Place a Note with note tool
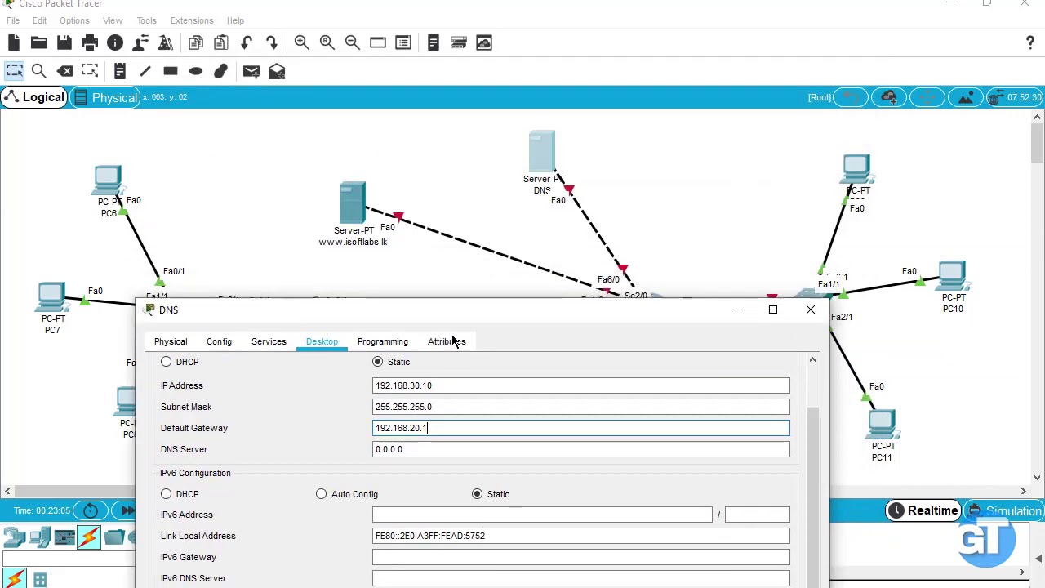This screenshot has width=1045, height=588. (119, 71)
